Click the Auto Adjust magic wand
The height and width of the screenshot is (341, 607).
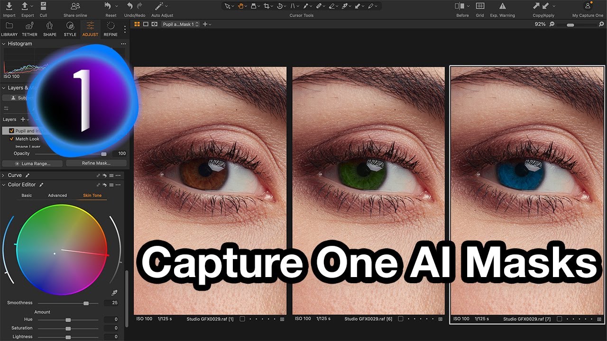pos(160,6)
